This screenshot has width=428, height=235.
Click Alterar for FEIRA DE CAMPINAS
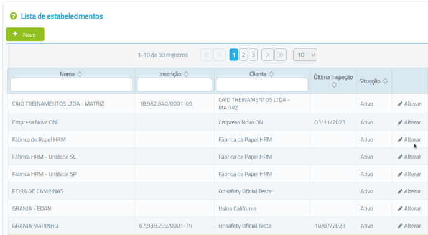point(409,191)
